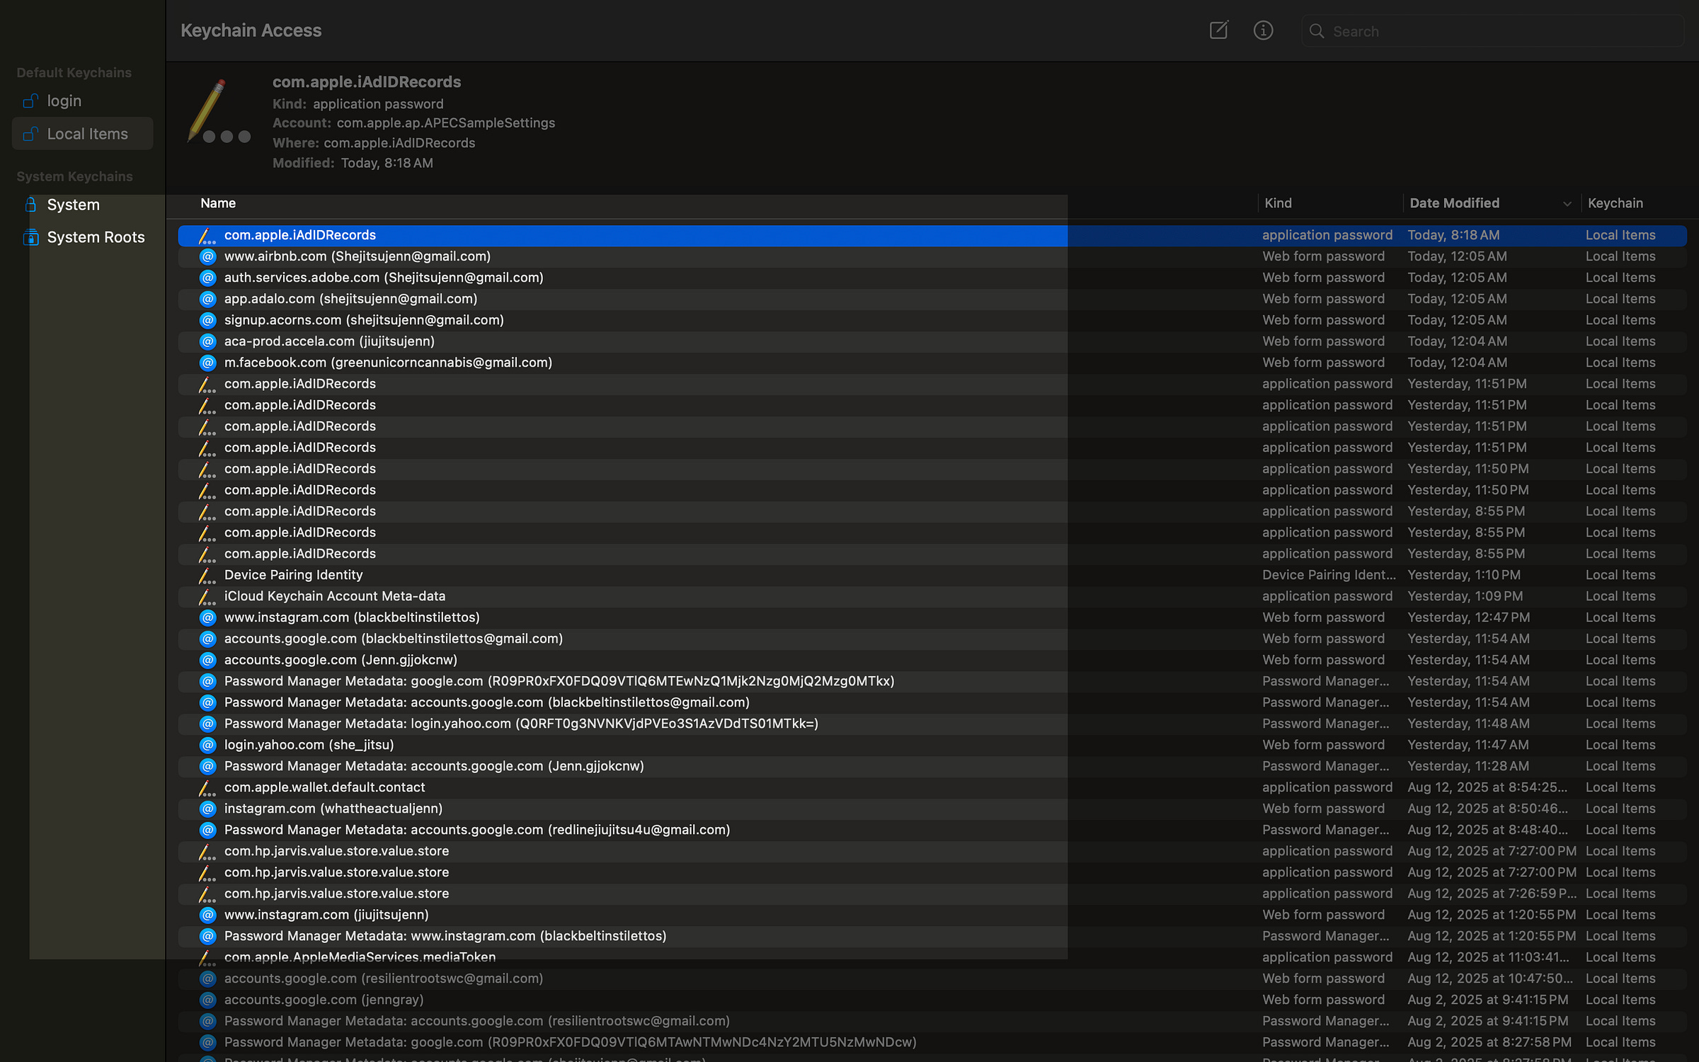Click the lock icon beside System keychain
This screenshot has width=1699, height=1062.
coord(30,205)
